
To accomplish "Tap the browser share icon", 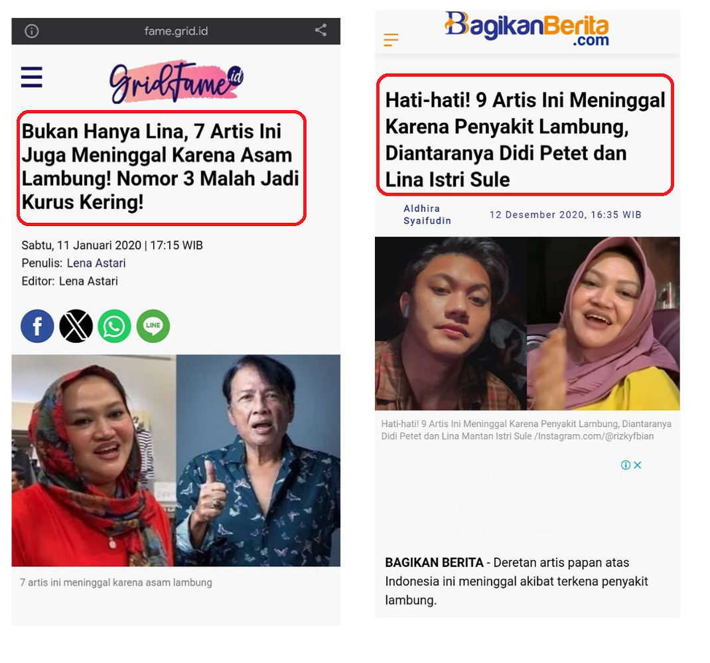I will point(320,30).
